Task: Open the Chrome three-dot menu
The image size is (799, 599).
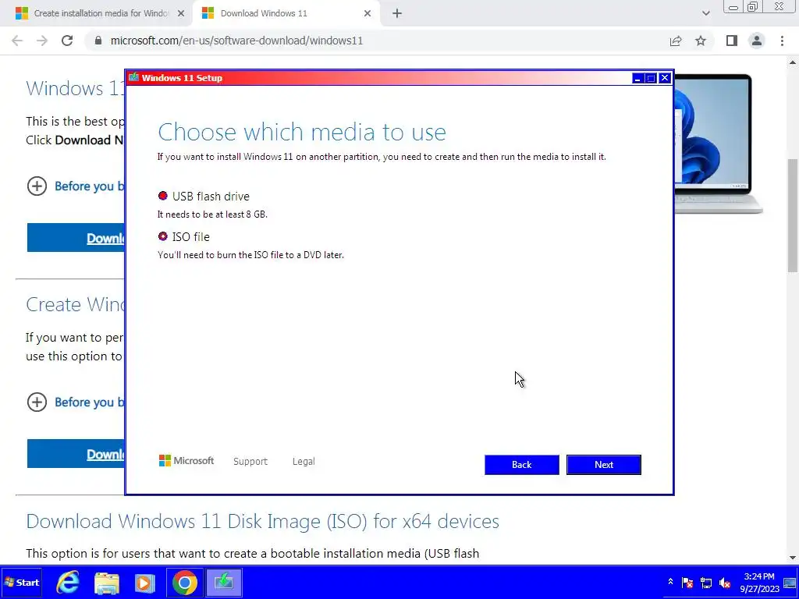Action: click(x=782, y=41)
